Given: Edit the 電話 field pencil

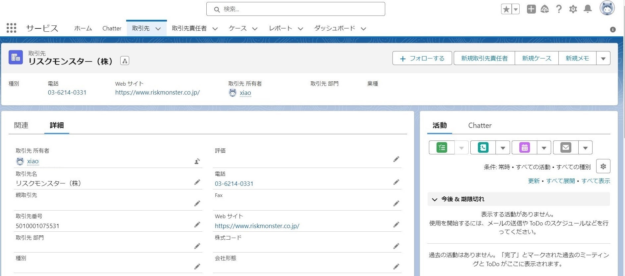Looking at the screenshot, I should tap(396, 182).
